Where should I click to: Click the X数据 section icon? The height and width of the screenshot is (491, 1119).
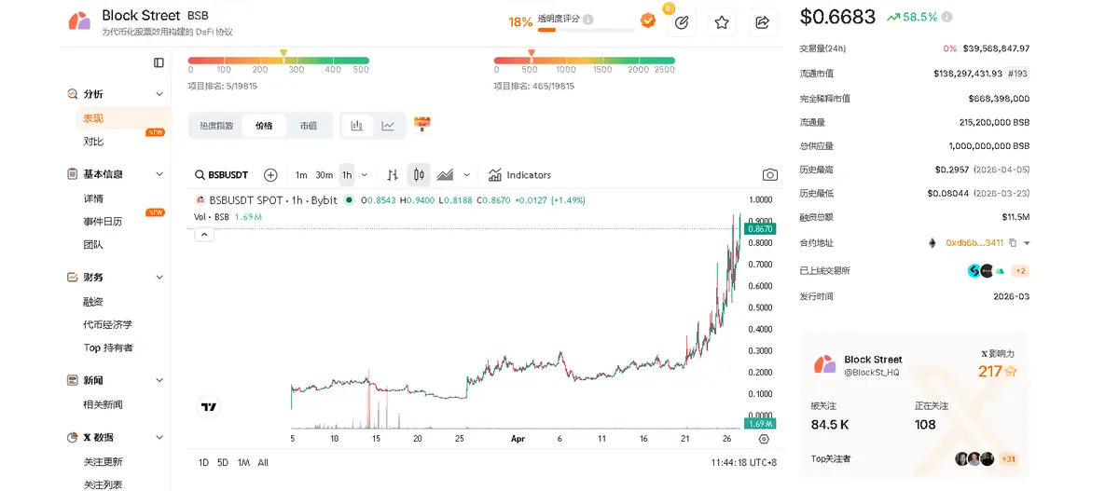[72, 438]
